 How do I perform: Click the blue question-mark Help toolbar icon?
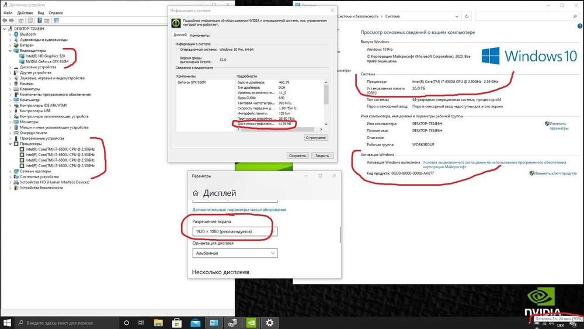coord(40,20)
